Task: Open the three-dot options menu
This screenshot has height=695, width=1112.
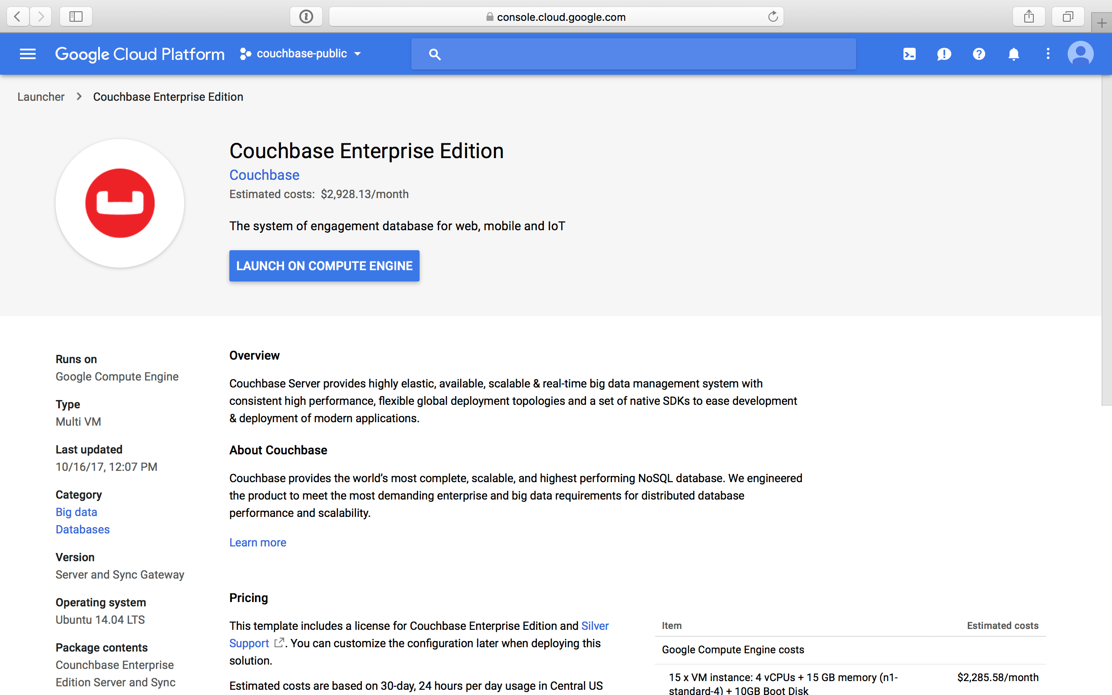Action: click(x=1048, y=54)
